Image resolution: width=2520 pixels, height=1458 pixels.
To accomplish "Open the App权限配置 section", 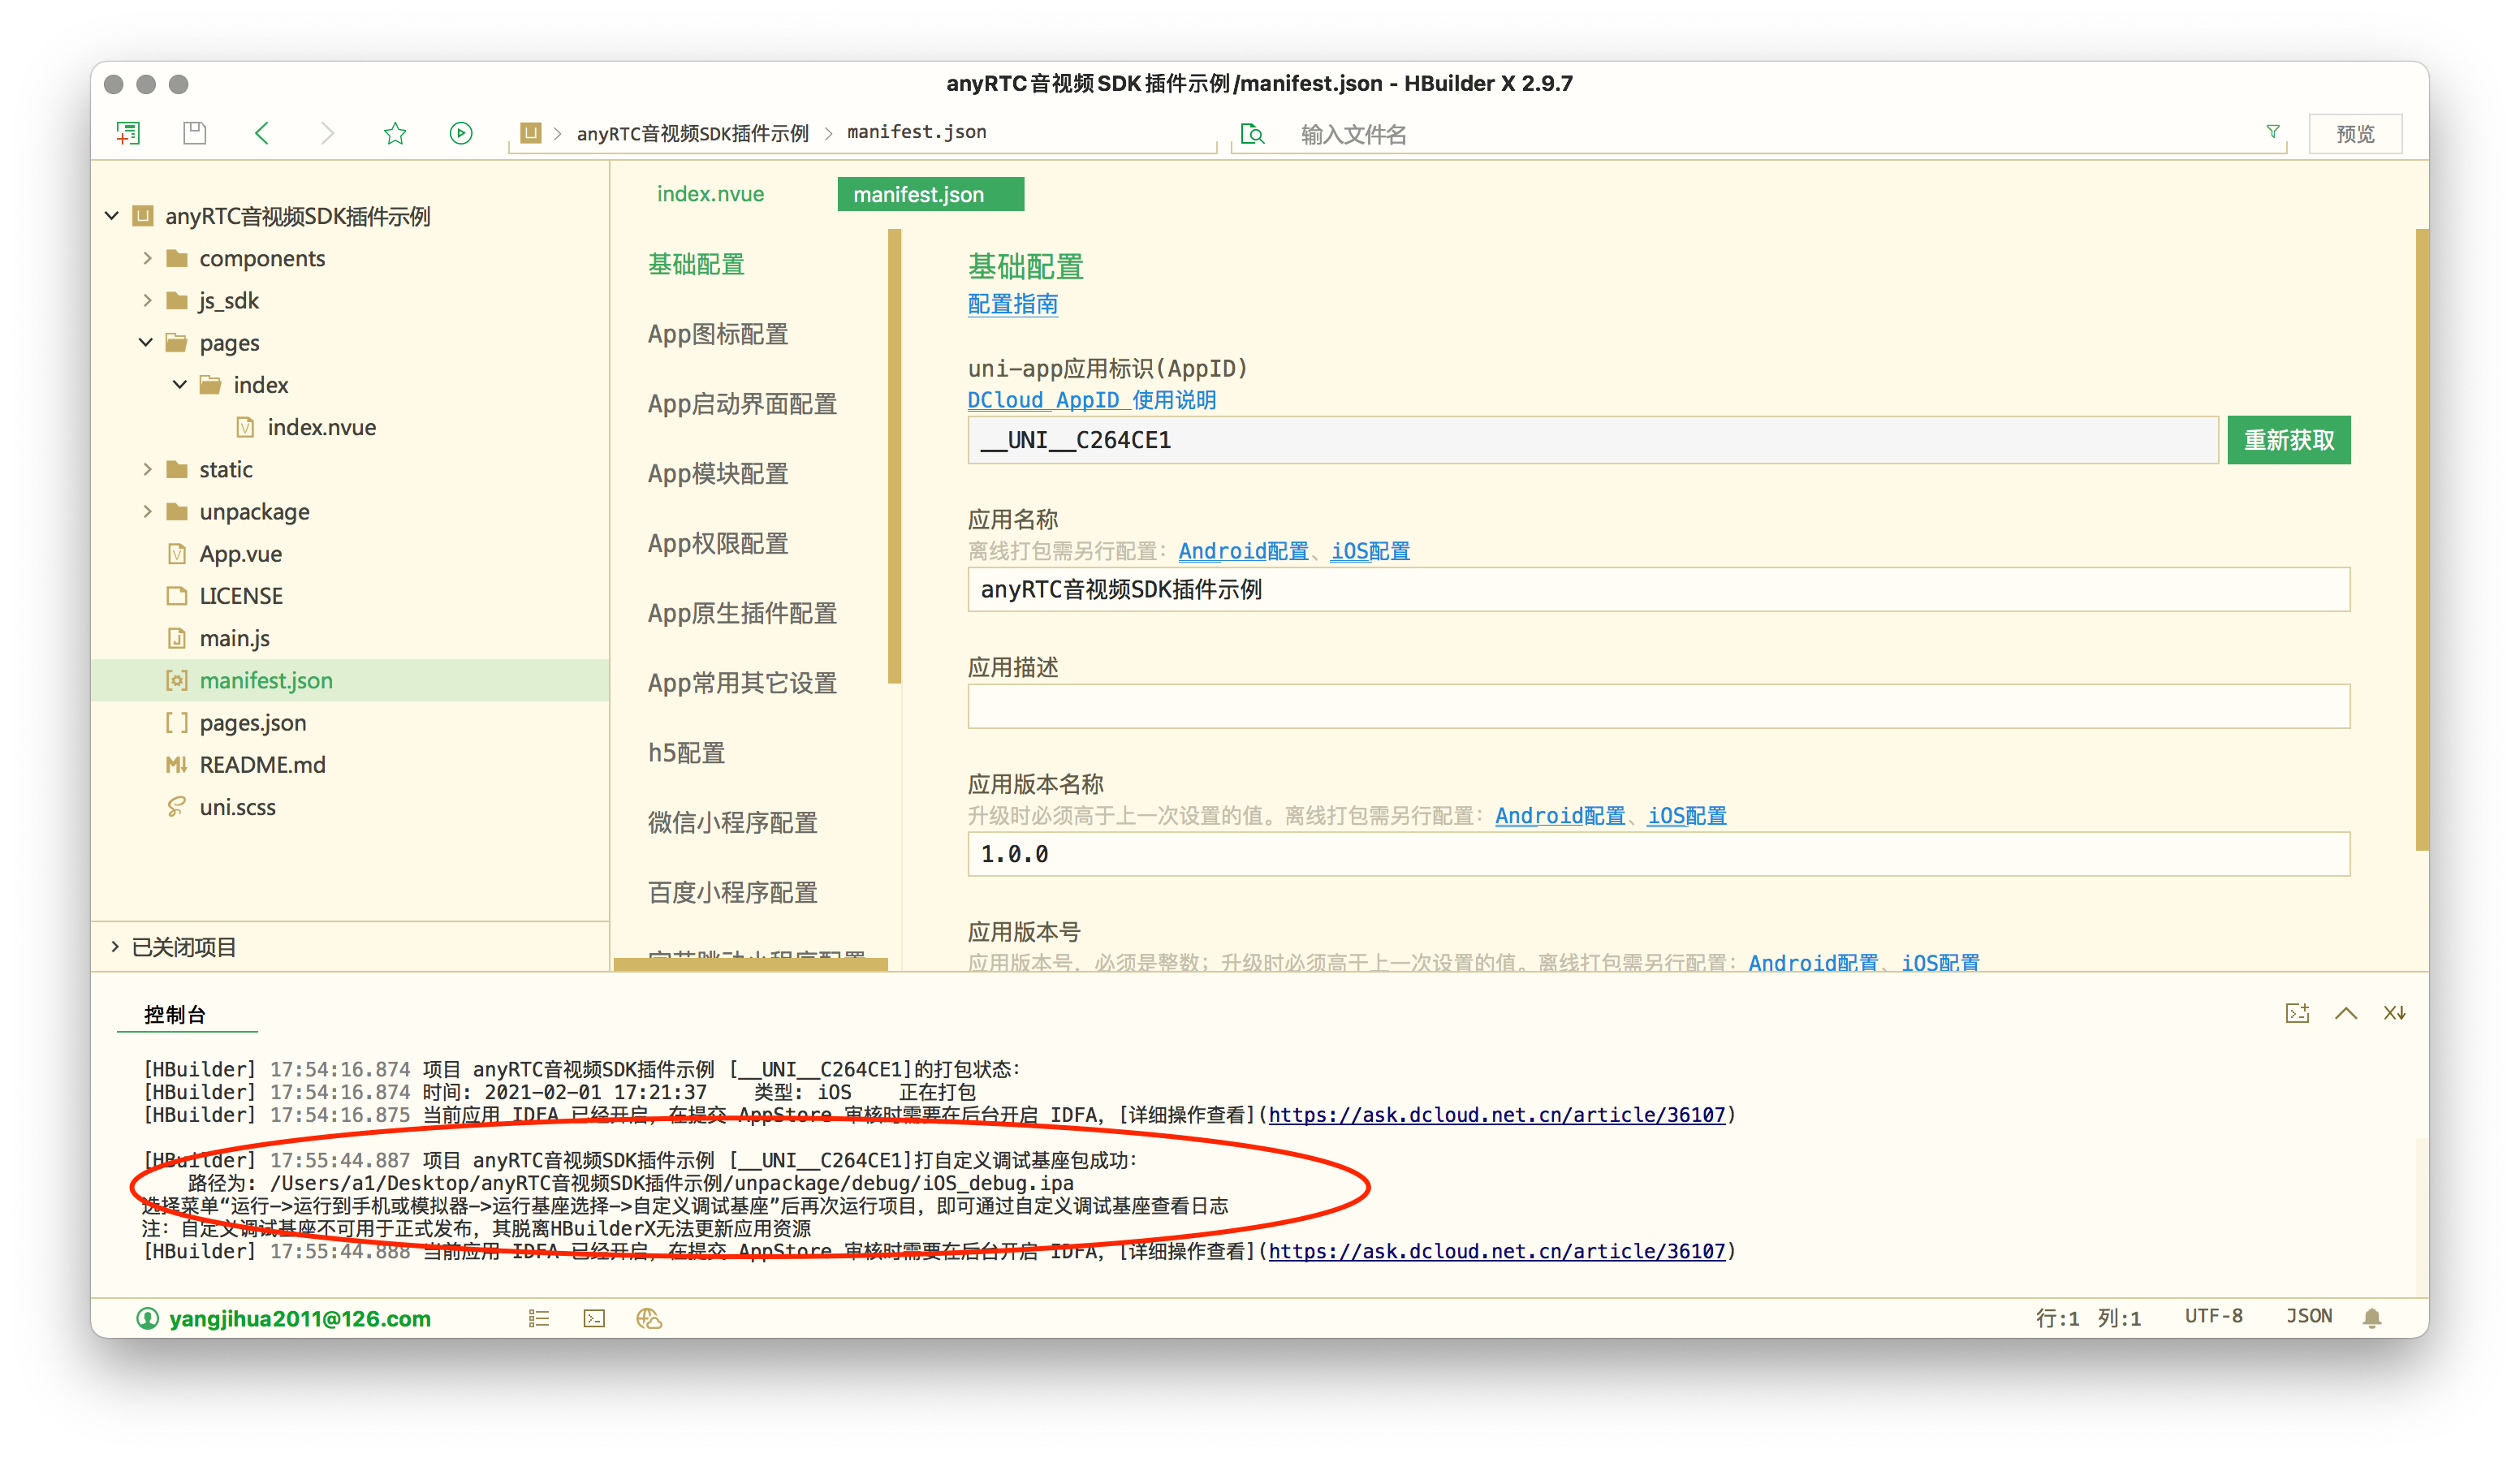I will coord(716,543).
